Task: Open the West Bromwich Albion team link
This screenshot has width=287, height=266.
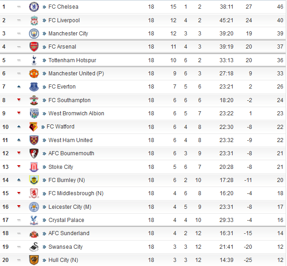Action: click(x=76, y=113)
